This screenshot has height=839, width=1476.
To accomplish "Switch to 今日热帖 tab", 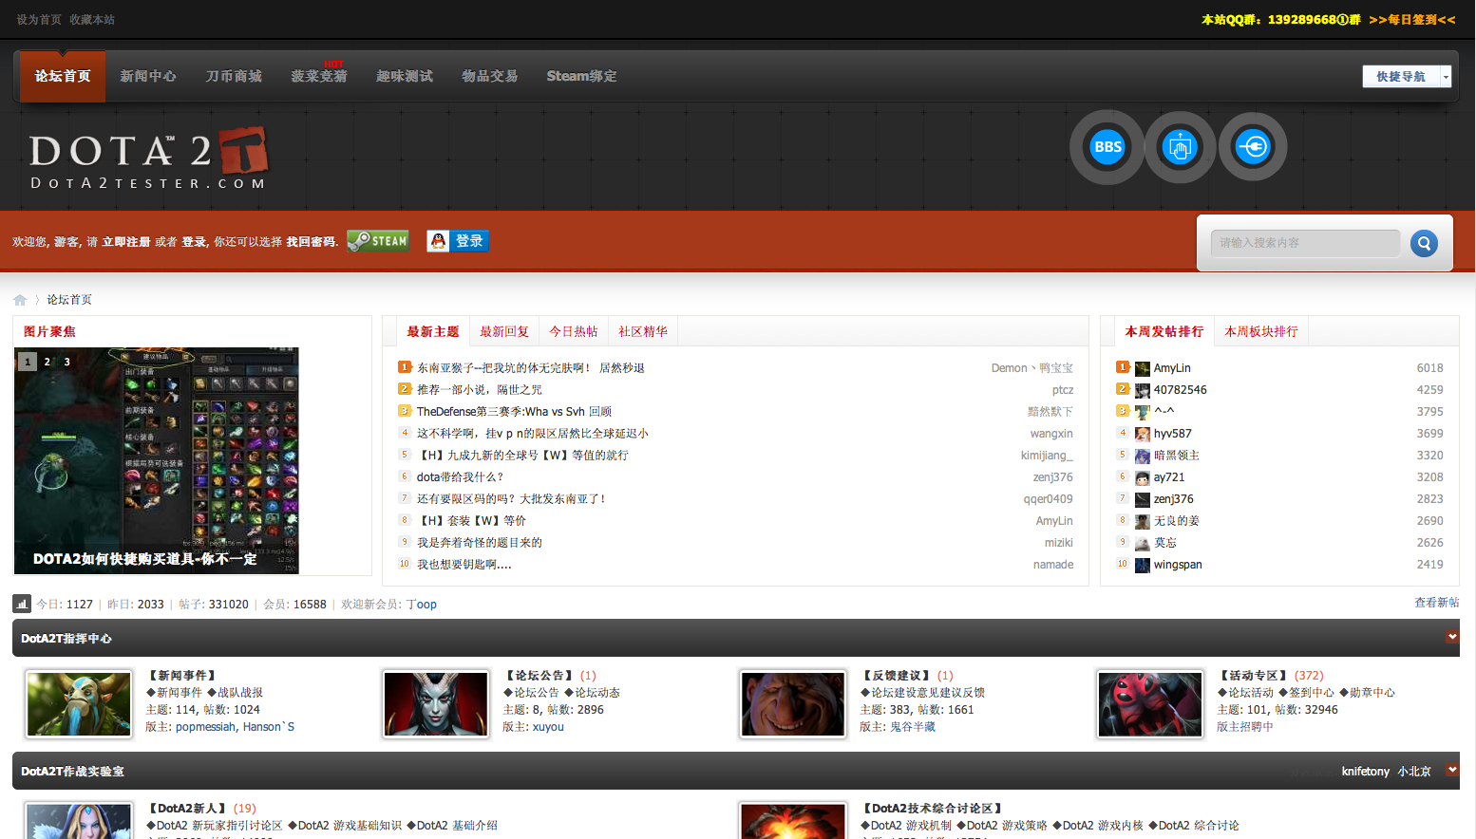I will pos(574,331).
